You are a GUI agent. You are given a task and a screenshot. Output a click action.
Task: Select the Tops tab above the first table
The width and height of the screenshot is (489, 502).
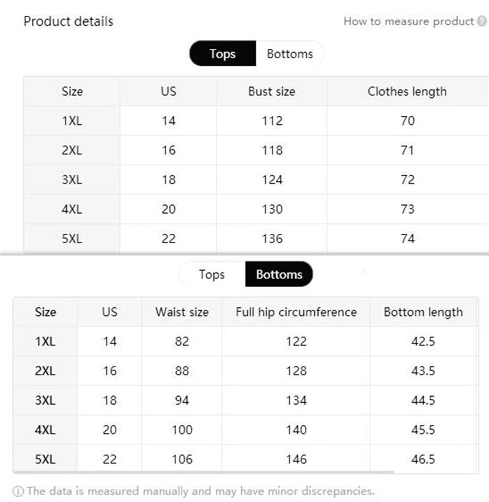pos(222,54)
